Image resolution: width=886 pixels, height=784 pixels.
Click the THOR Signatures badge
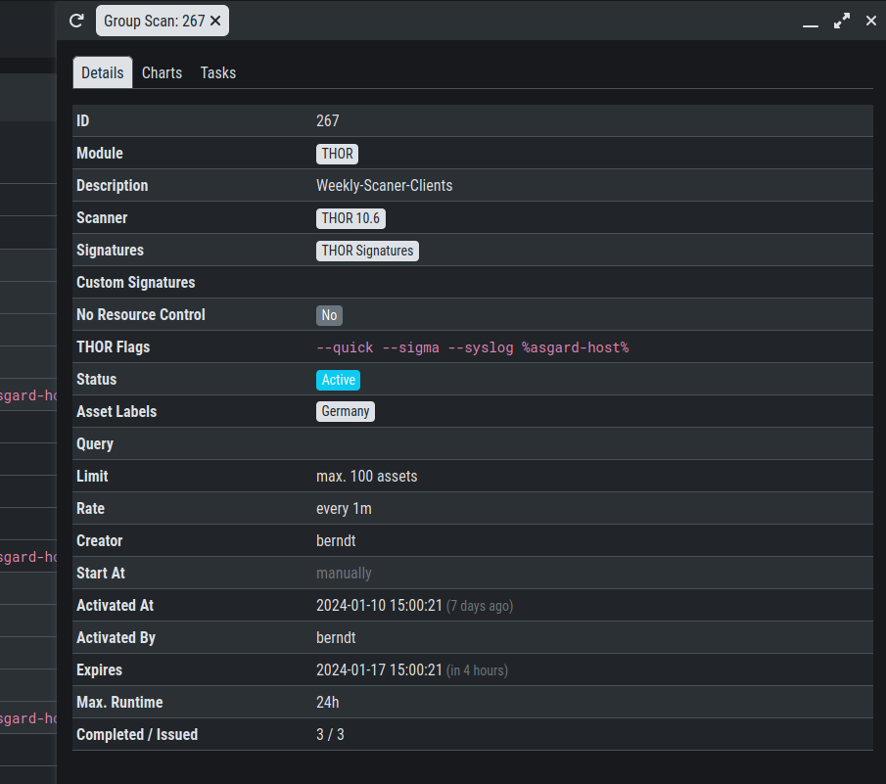[367, 251]
